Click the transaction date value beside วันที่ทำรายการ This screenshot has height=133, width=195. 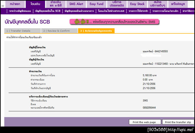click(x=149, y=84)
